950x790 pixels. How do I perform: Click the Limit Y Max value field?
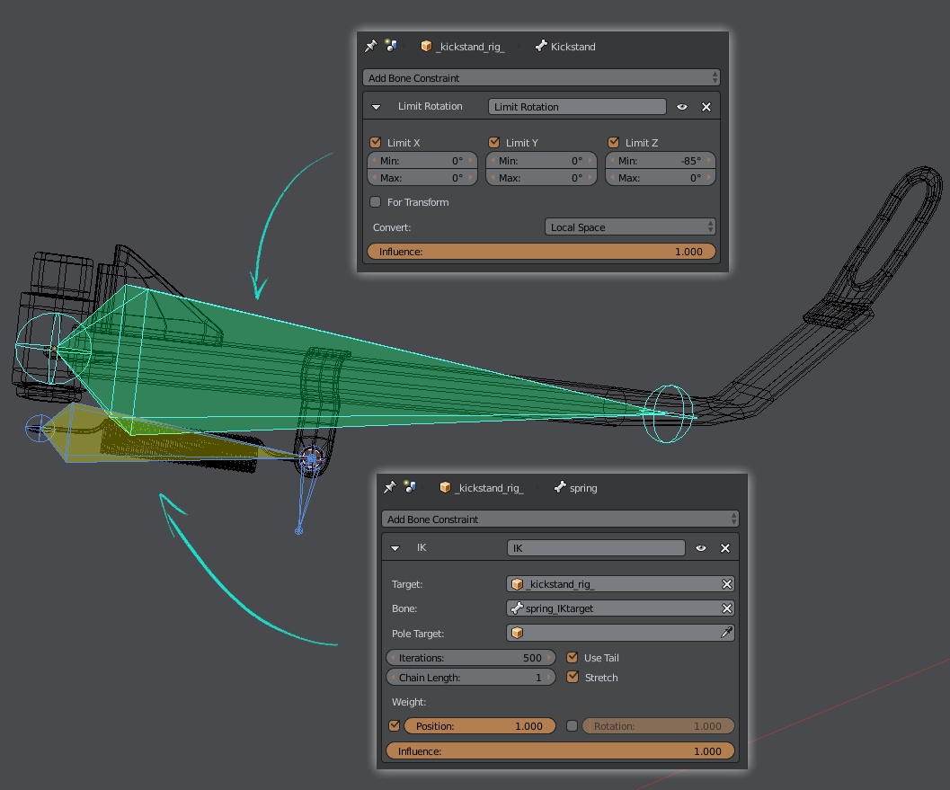click(542, 178)
